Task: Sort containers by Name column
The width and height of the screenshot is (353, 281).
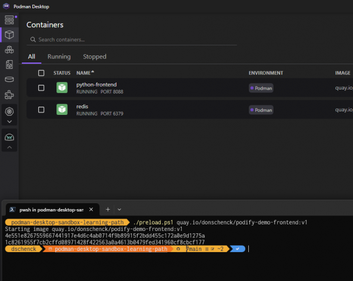Action: (85, 73)
